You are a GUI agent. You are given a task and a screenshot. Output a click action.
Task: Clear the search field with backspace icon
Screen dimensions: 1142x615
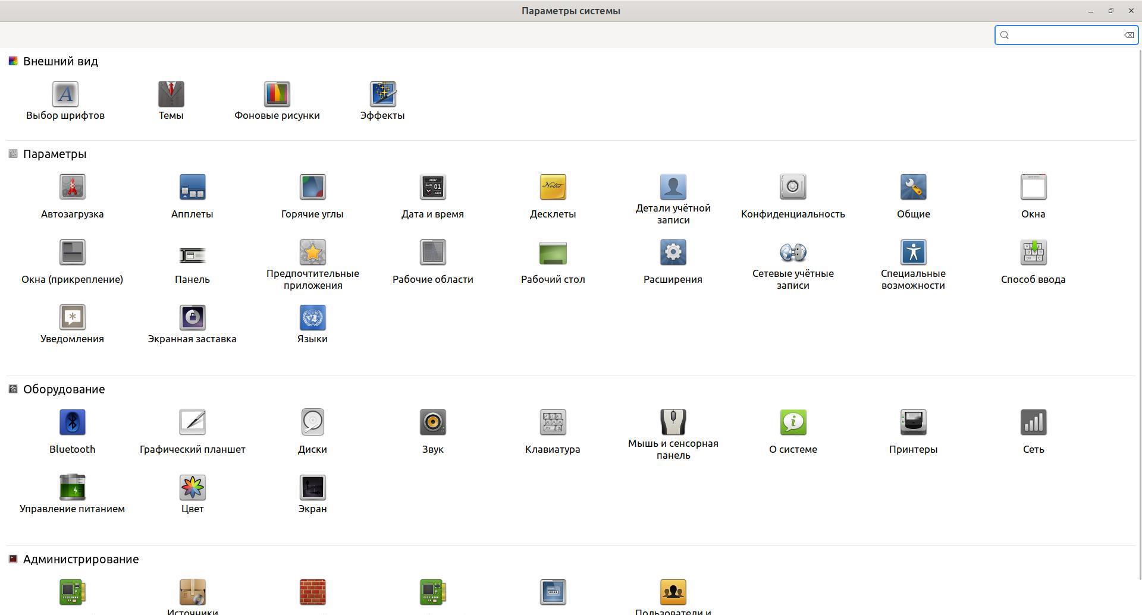coord(1128,35)
